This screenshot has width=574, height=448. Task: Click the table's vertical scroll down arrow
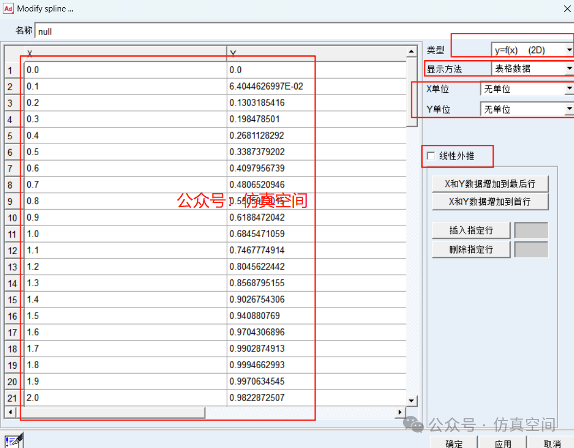pos(412,400)
